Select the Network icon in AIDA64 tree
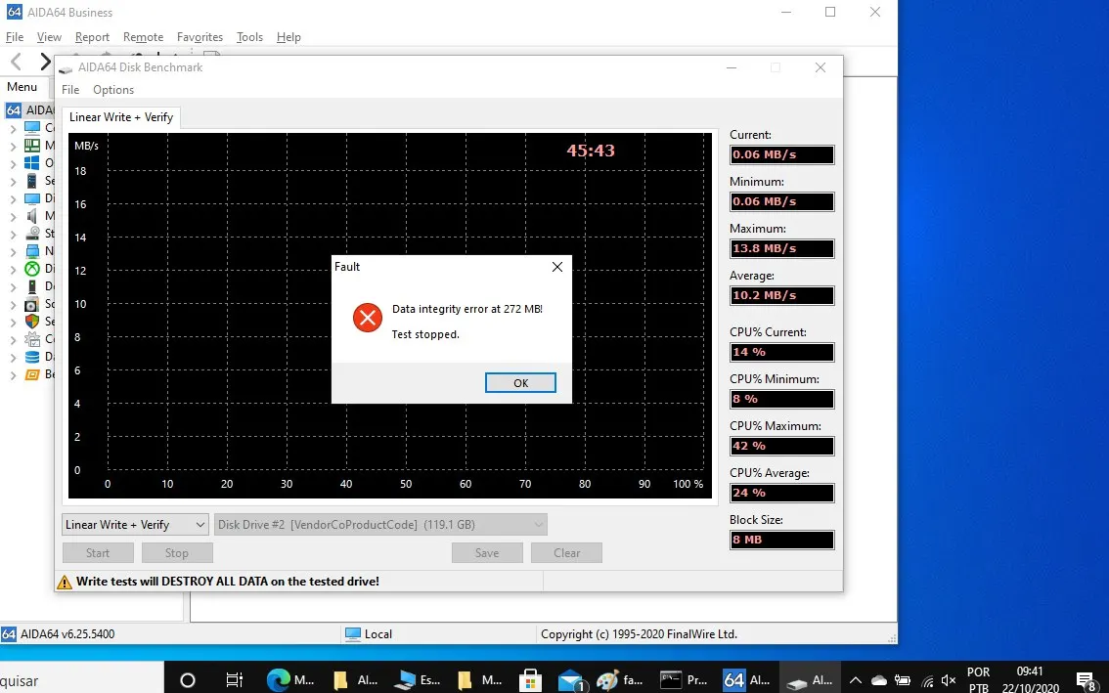The image size is (1109, 693). point(32,251)
